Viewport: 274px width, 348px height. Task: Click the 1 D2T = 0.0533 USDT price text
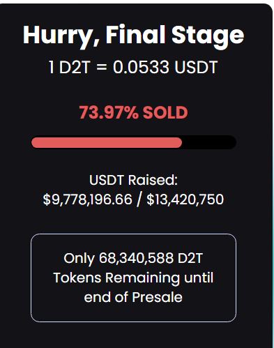tap(133, 68)
